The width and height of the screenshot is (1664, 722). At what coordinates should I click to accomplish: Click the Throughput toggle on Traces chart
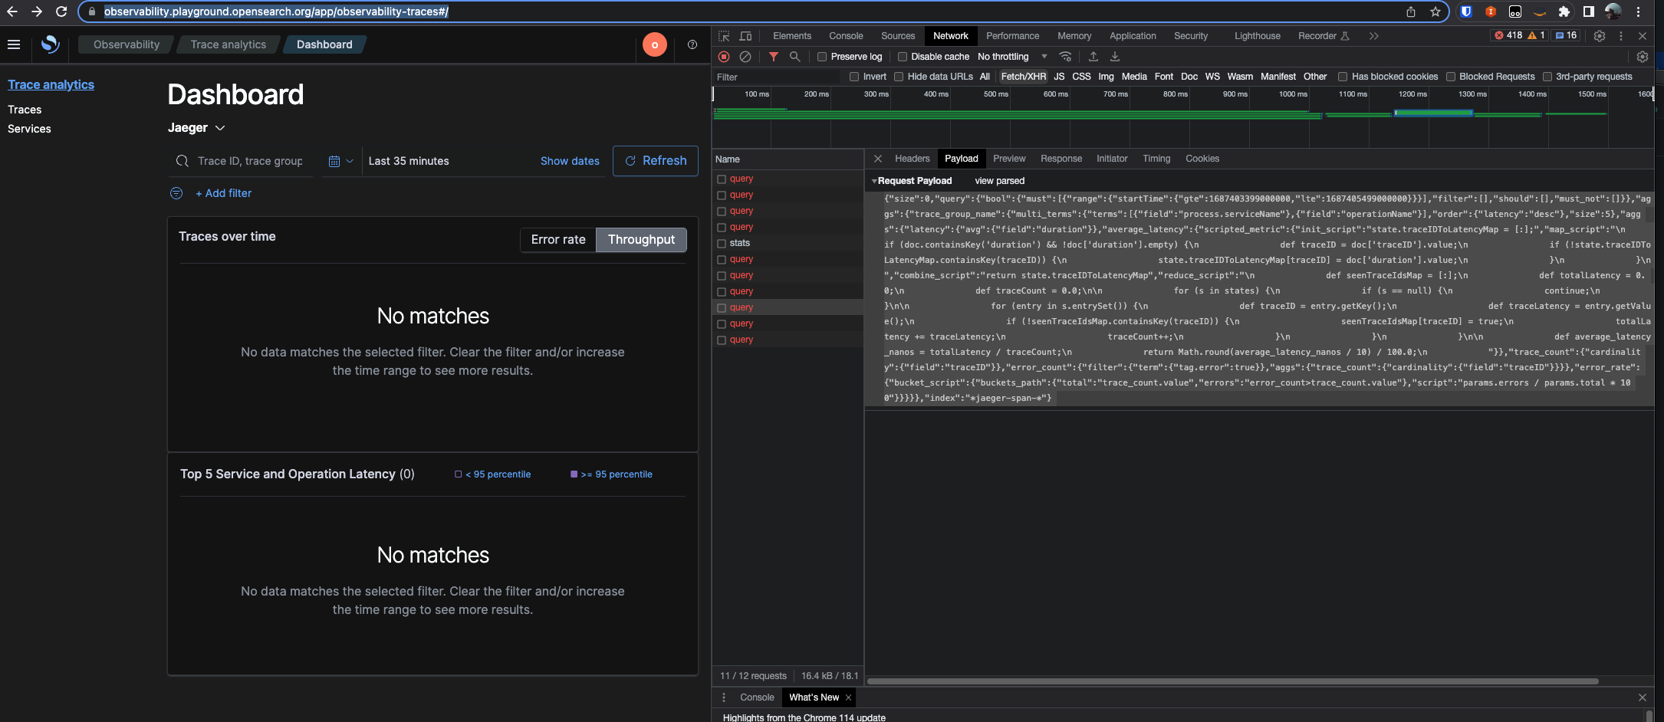[641, 240]
